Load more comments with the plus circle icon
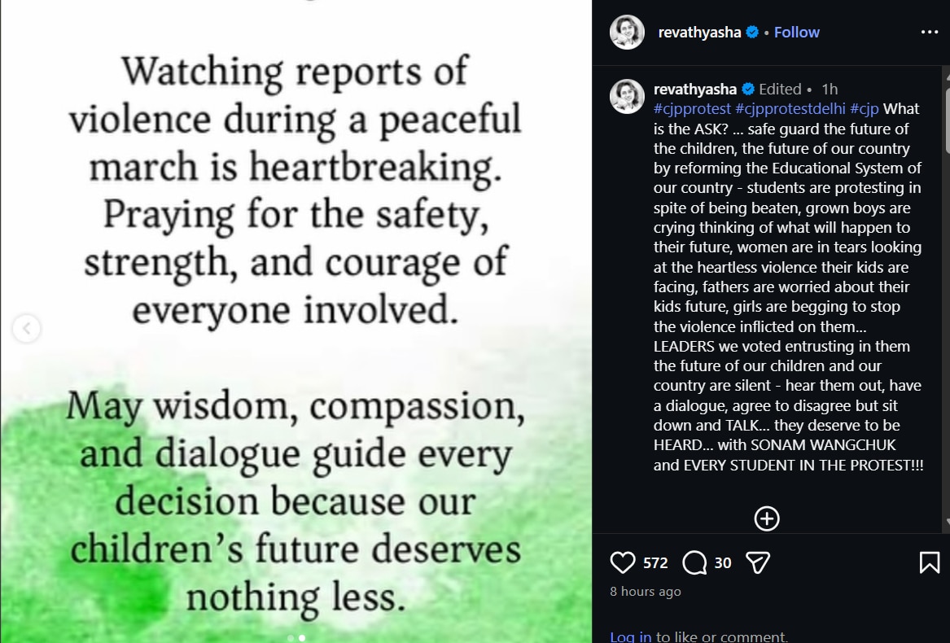This screenshot has width=950, height=643. click(x=766, y=518)
